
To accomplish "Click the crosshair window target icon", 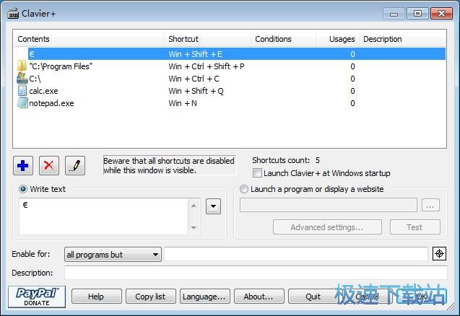I will coord(439,254).
